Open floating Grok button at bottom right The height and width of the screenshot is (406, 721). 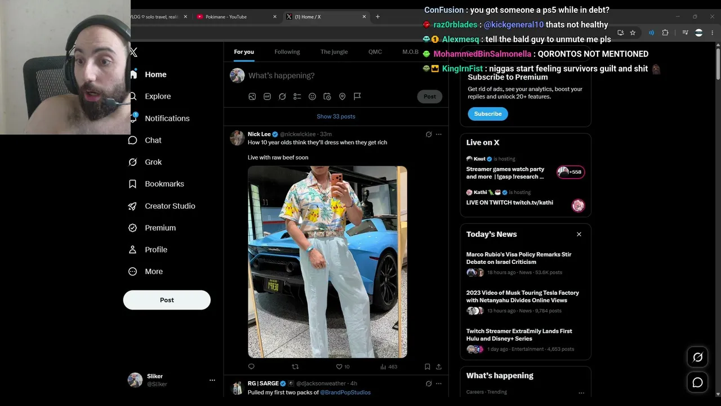point(697,357)
